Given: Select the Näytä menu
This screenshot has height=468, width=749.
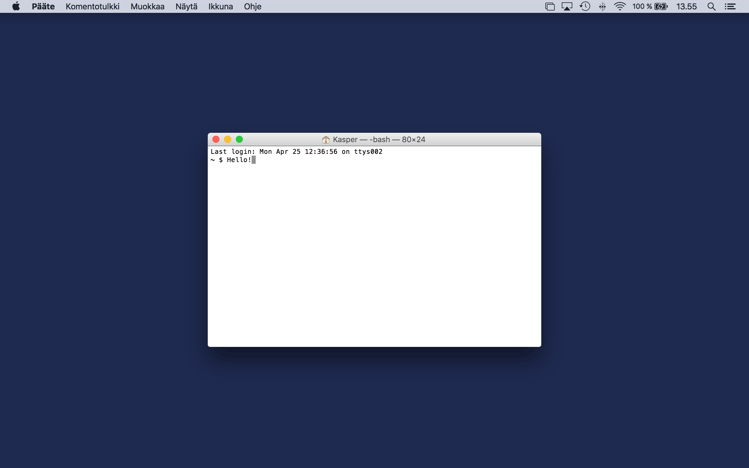Looking at the screenshot, I should pos(186,6).
